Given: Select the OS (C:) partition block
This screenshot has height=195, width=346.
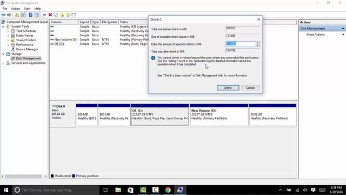Looking at the screenshot, I should pos(160,115).
